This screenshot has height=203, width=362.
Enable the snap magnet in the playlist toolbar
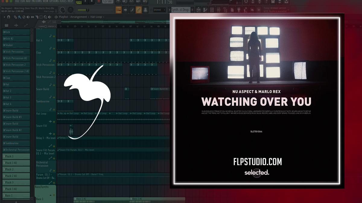click(x=8, y=17)
